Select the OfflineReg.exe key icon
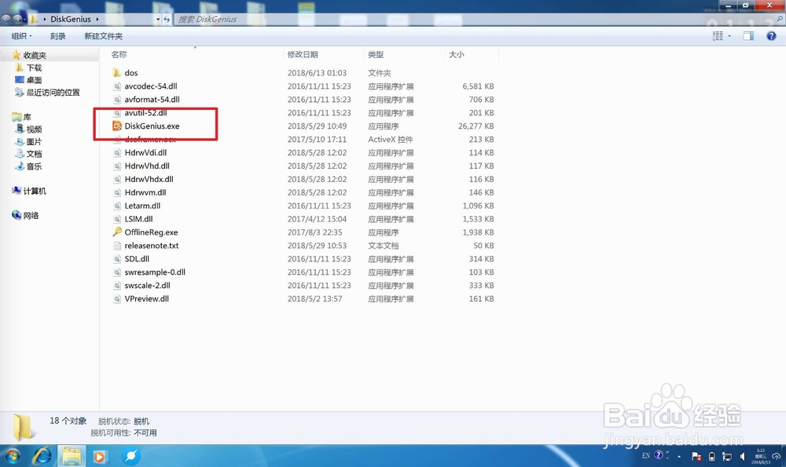786x467 pixels. pyautogui.click(x=117, y=232)
